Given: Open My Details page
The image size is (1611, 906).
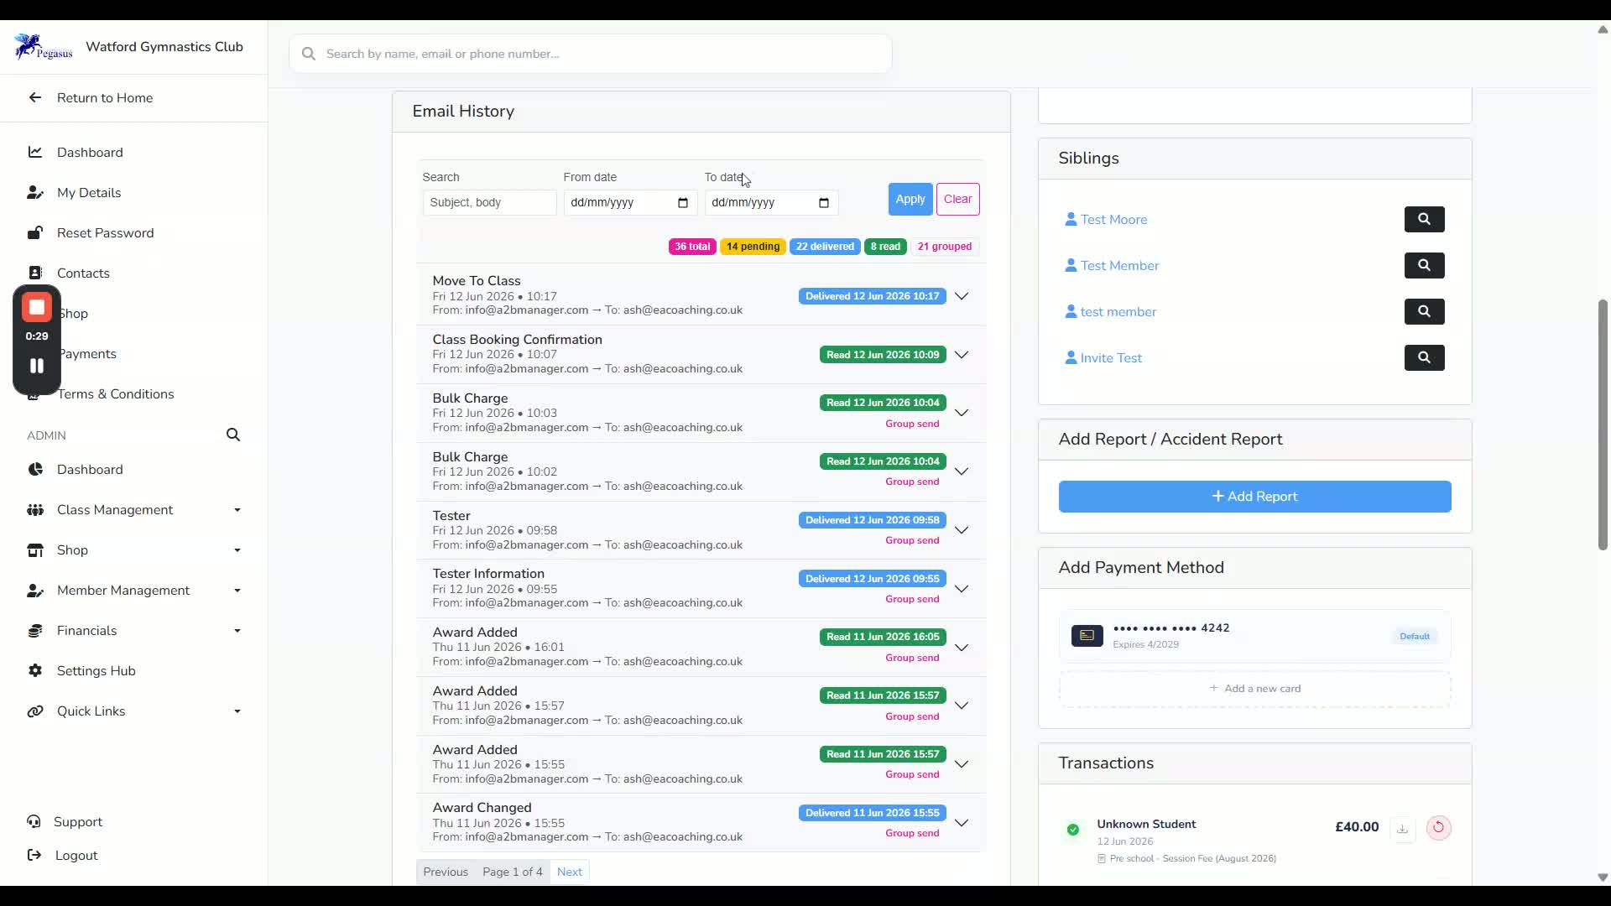Looking at the screenshot, I should click(x=89, y=193).
